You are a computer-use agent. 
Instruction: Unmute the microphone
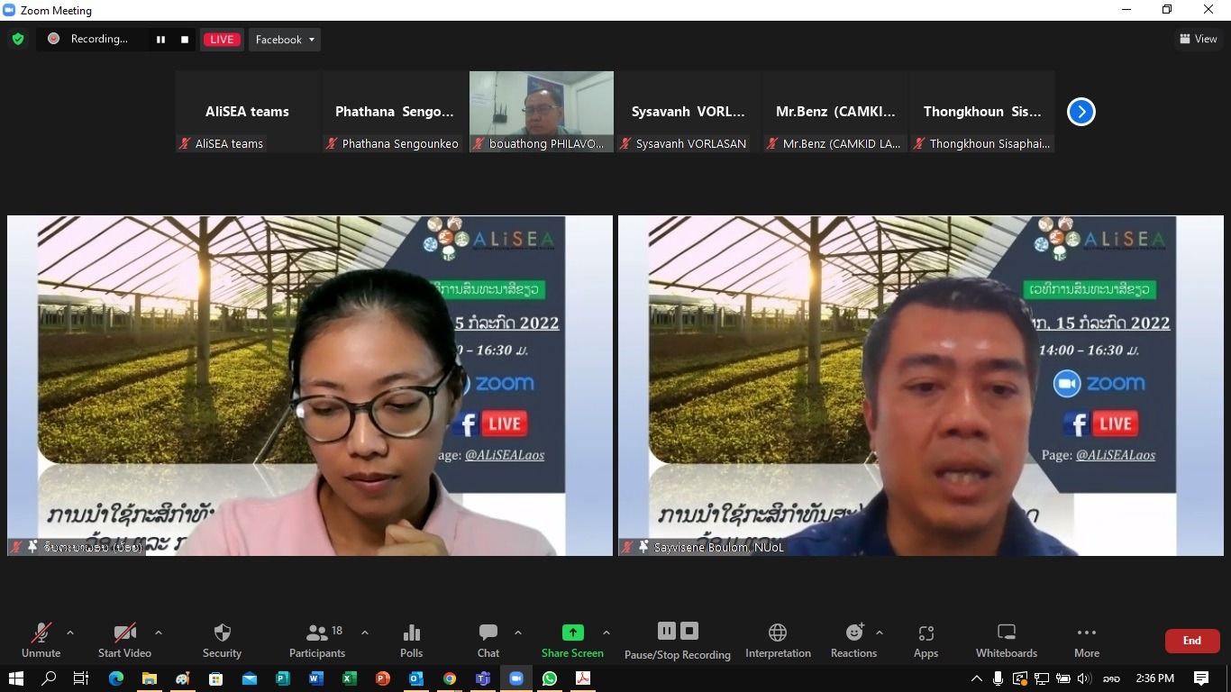(41, 640)
